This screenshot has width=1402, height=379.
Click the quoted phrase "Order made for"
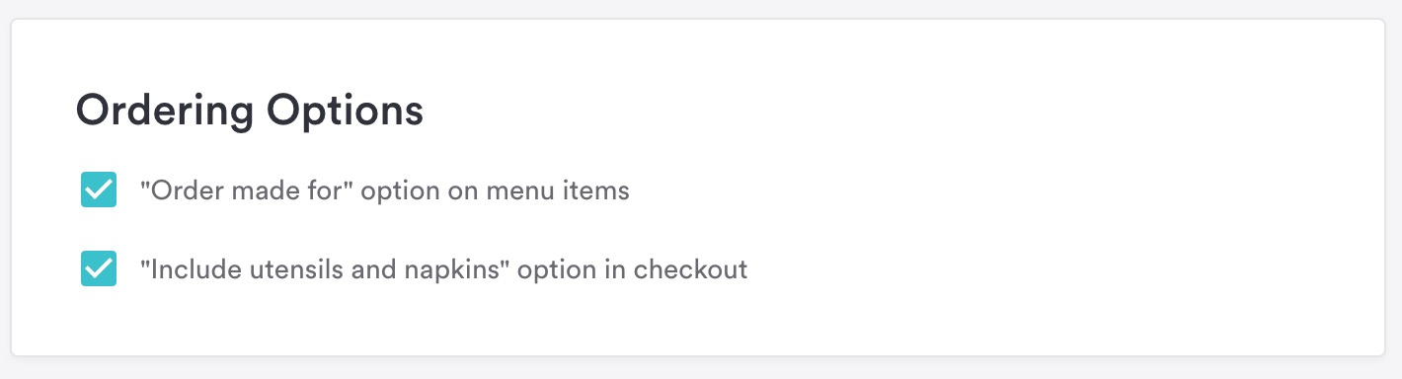[x=247, y=190]
